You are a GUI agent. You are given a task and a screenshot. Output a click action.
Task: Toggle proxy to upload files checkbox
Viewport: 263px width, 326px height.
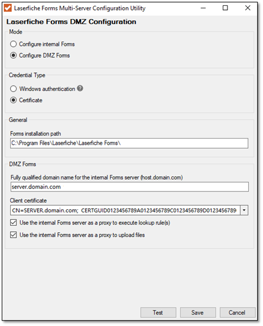(x=14, y=235)
